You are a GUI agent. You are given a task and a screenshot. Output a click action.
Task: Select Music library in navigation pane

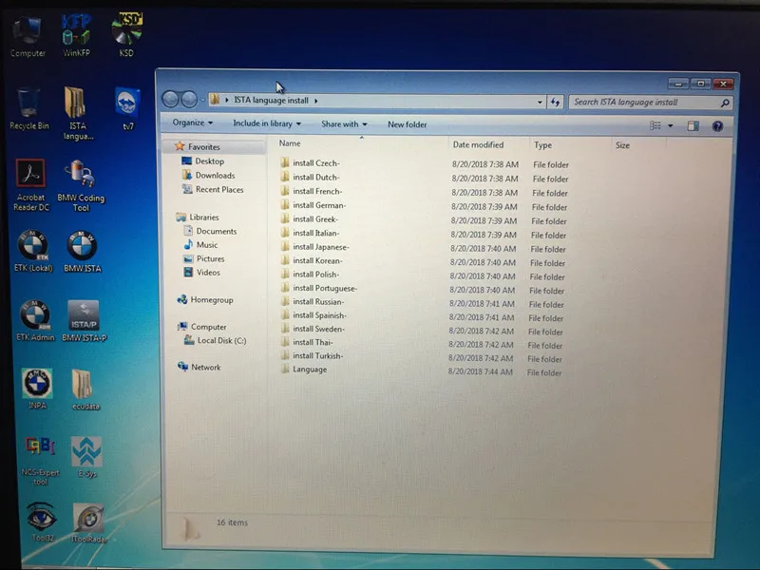[x=207, y=245]
